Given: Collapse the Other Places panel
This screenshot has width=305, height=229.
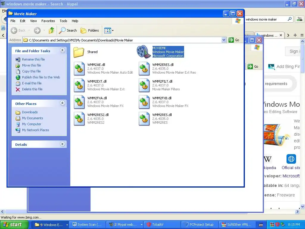Looking at the screenshot, I should (x=63, y=103).
